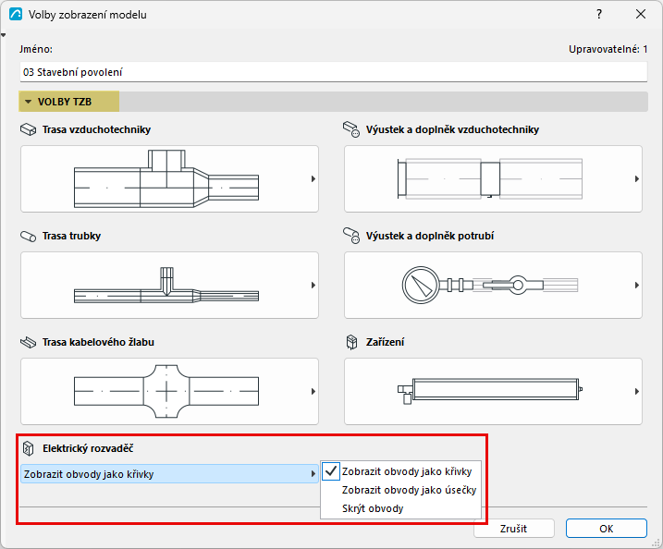Click the Elektrický rozvaděč panel icon
663x549 pixels.
click(28, 448)
